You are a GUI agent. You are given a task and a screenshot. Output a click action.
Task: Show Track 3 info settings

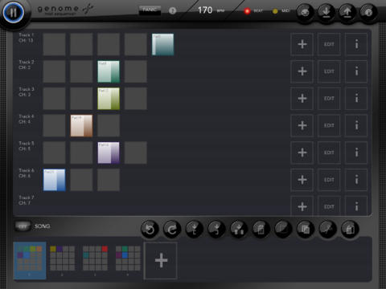click(356, 98)
